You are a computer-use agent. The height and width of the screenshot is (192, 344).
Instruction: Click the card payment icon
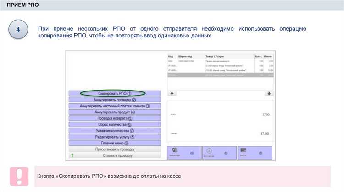click(243, 150)
